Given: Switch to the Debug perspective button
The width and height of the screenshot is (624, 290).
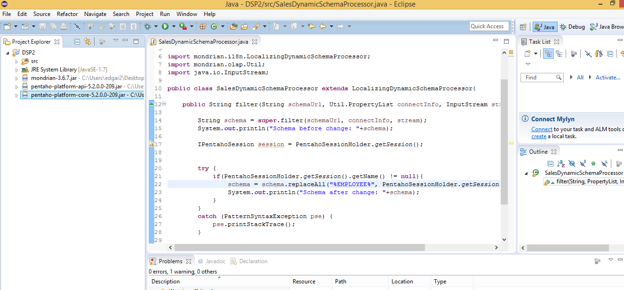Looking at the screenshot, I should [x=572, y=27].
